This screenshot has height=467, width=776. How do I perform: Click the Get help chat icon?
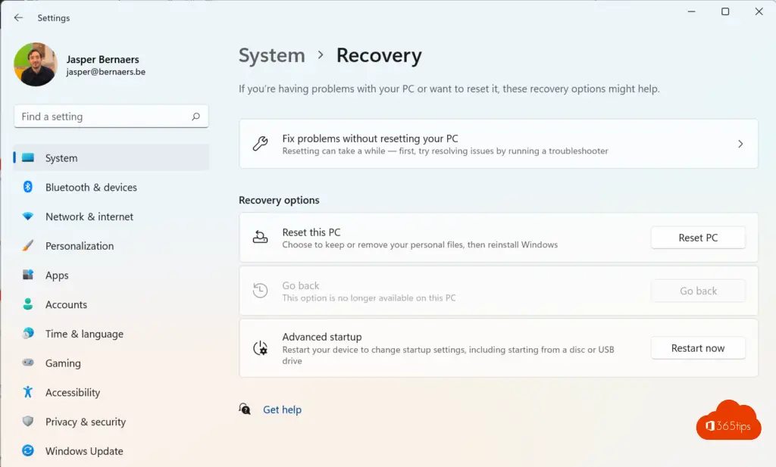(245, 409)
